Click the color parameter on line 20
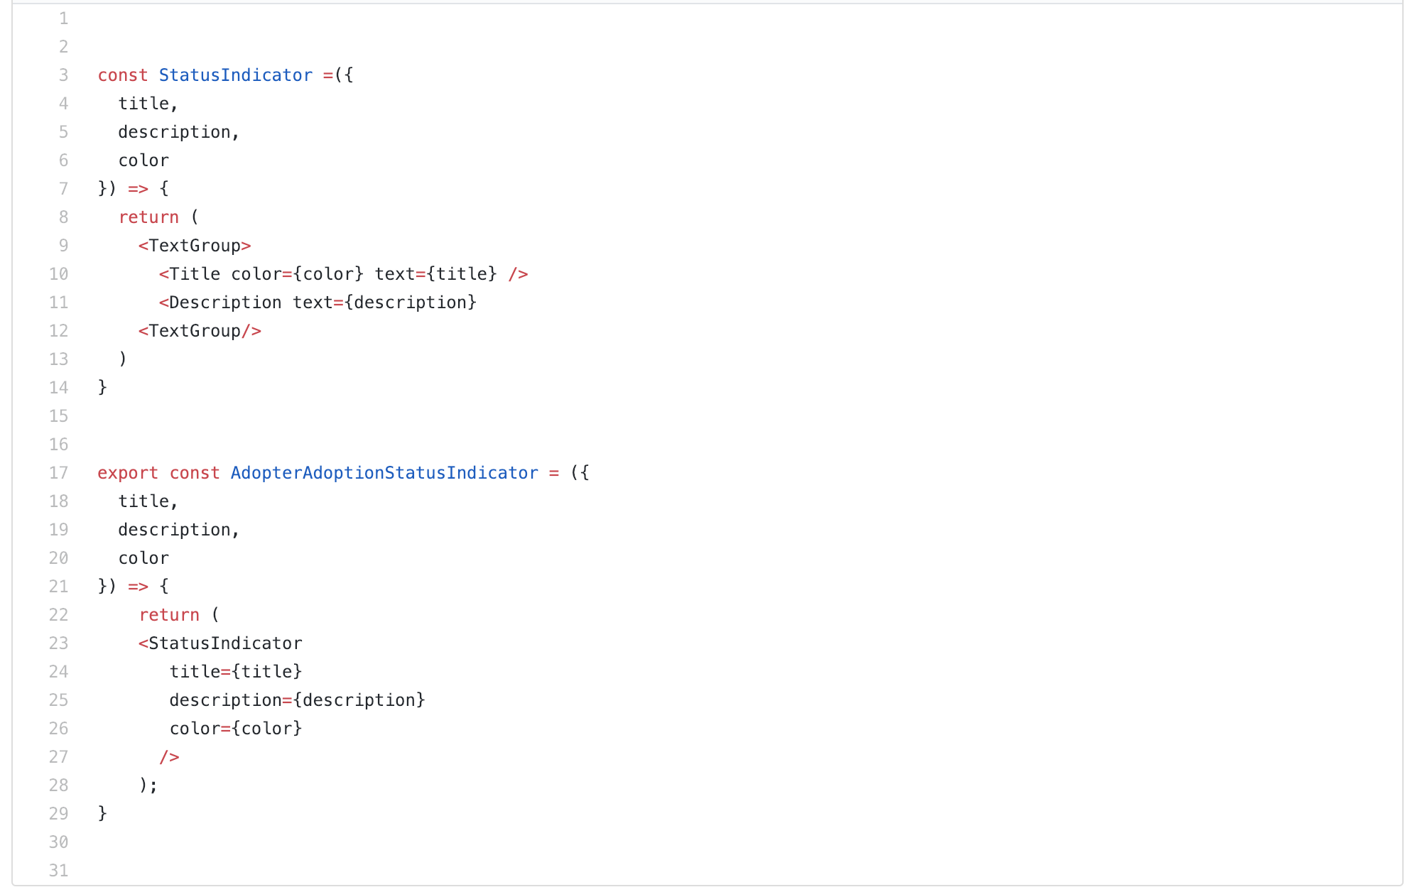1415x892 pixels. [143, 558]
